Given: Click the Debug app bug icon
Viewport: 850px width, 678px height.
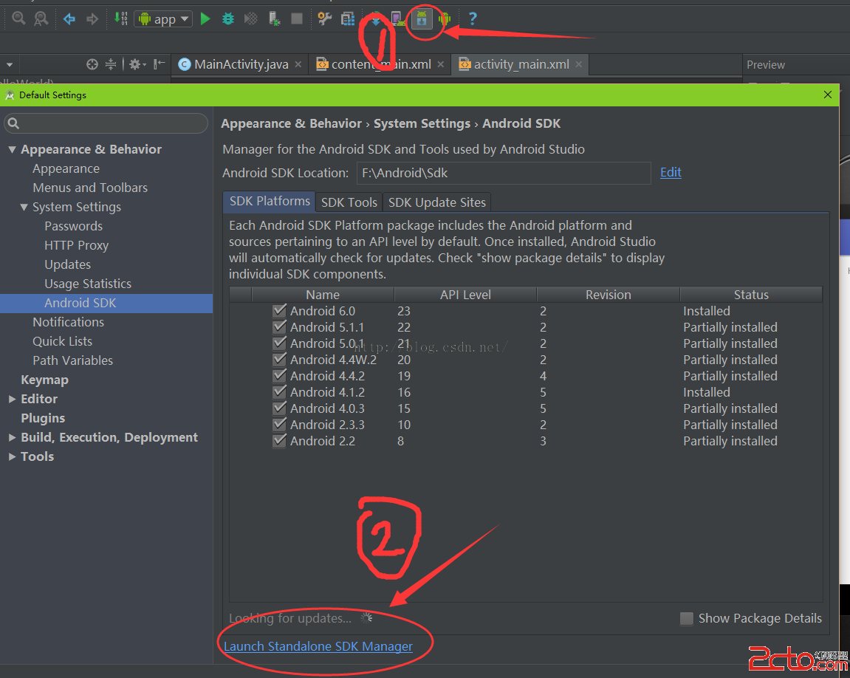Looking at the screenshot, I should click(228, 19).
